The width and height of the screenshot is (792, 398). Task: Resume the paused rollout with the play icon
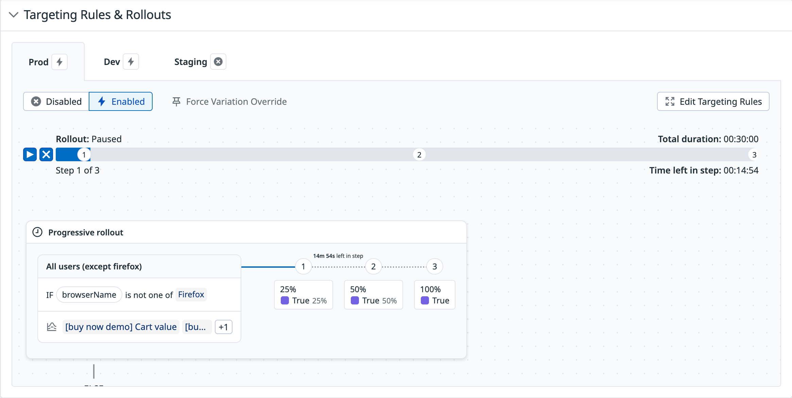coord(30,154)
